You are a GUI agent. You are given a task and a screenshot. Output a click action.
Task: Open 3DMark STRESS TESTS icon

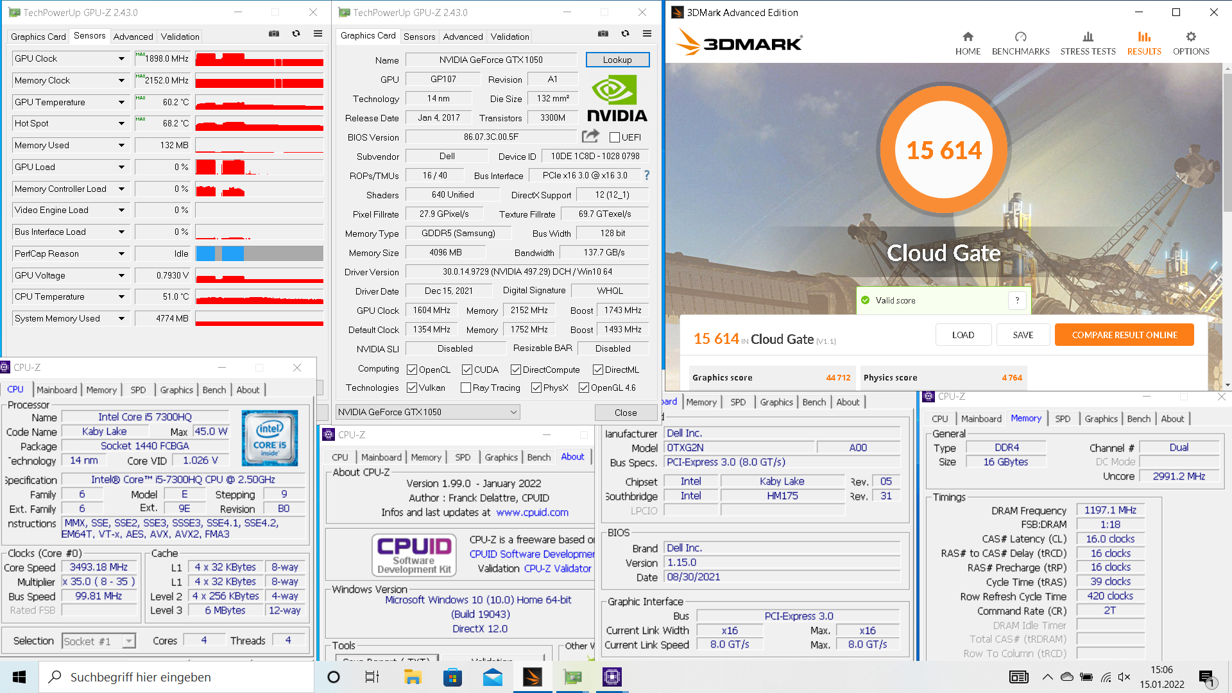pos(1088,44)
